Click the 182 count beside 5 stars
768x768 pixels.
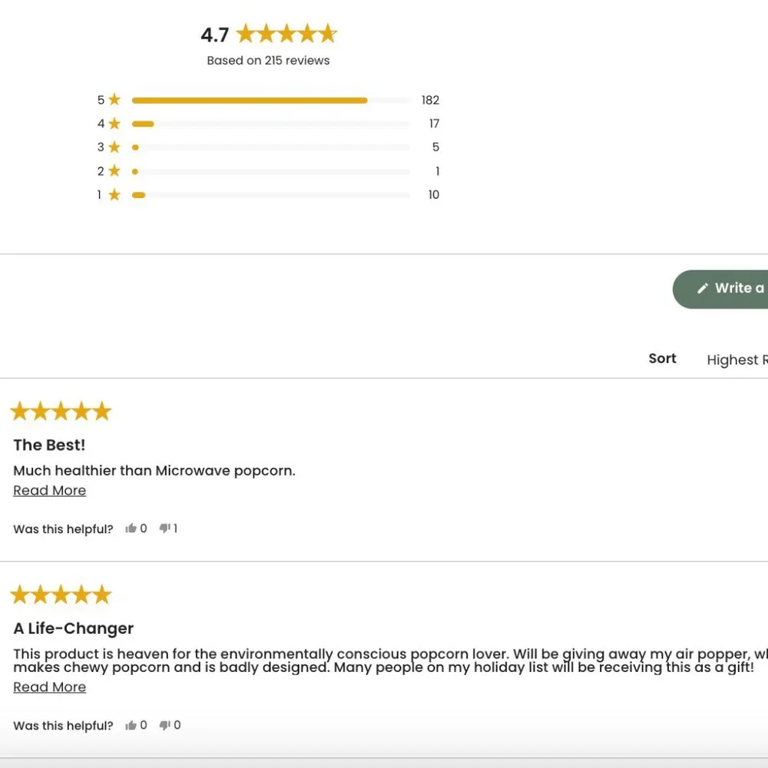430,100
